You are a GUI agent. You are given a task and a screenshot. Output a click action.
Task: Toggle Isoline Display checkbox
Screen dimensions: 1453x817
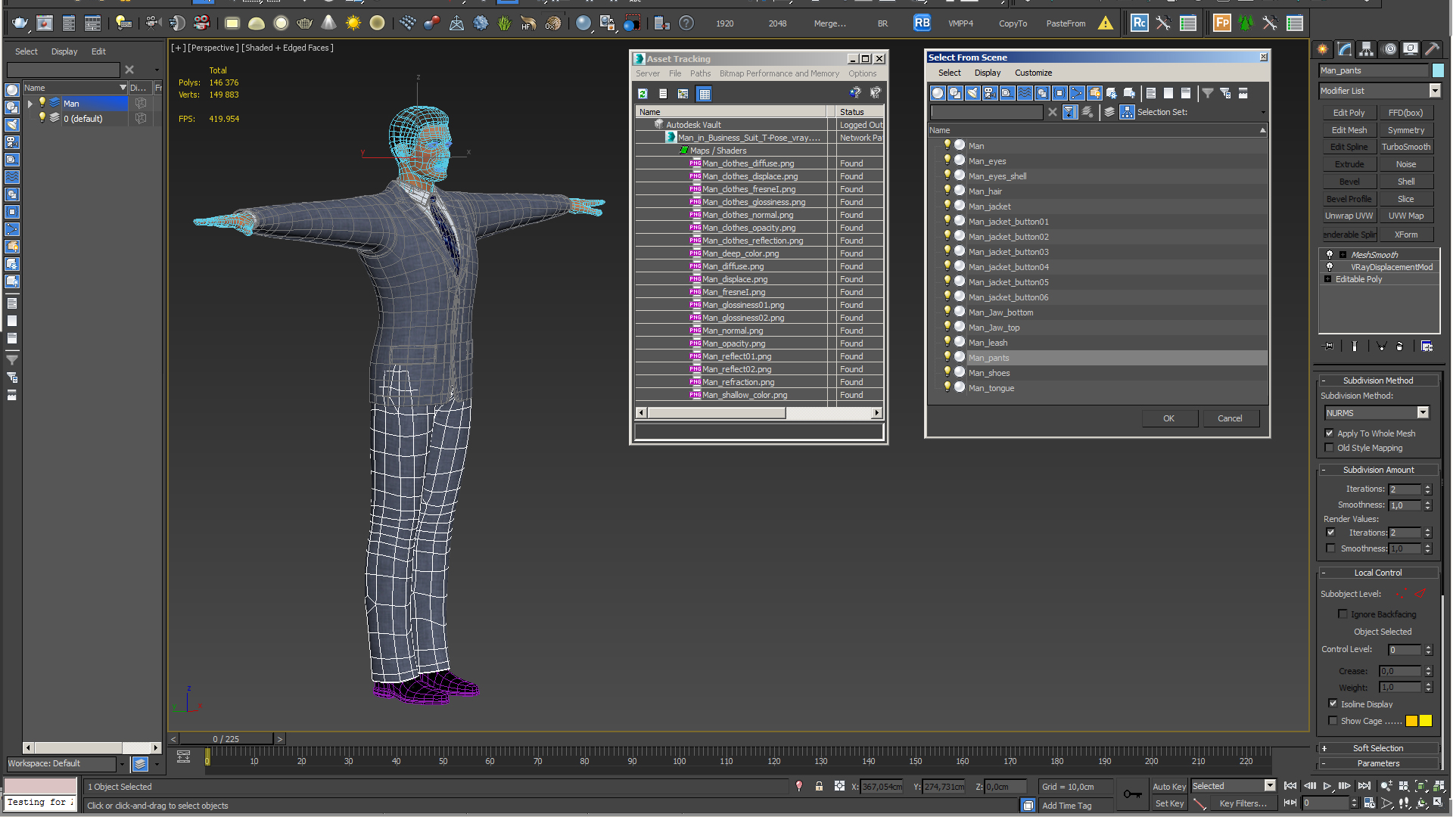click(1333, 704)
